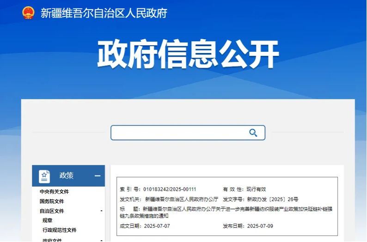The image size is (367, 242).
Task: Open 国务院文件 in sidebar
Action: click(51, 201)
